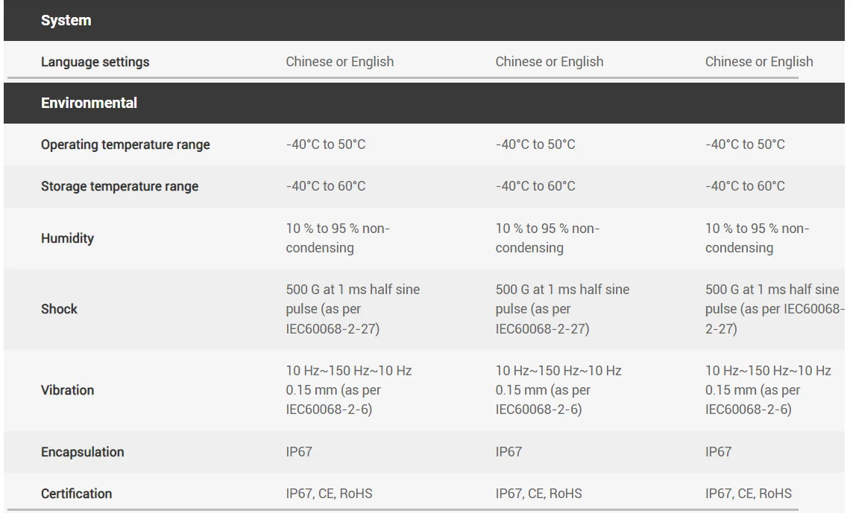Click third column 500 G shock value

pyautogui.click(x=775, y=309)
